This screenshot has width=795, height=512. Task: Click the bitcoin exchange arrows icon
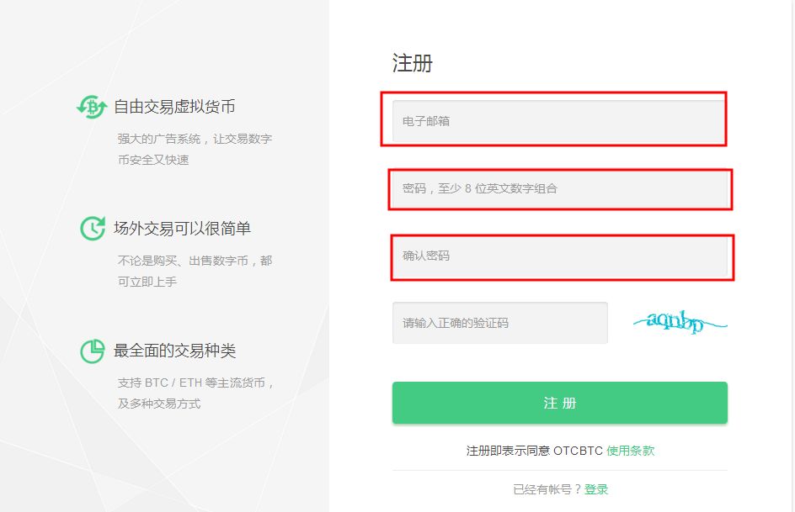(x=91, y=107)
